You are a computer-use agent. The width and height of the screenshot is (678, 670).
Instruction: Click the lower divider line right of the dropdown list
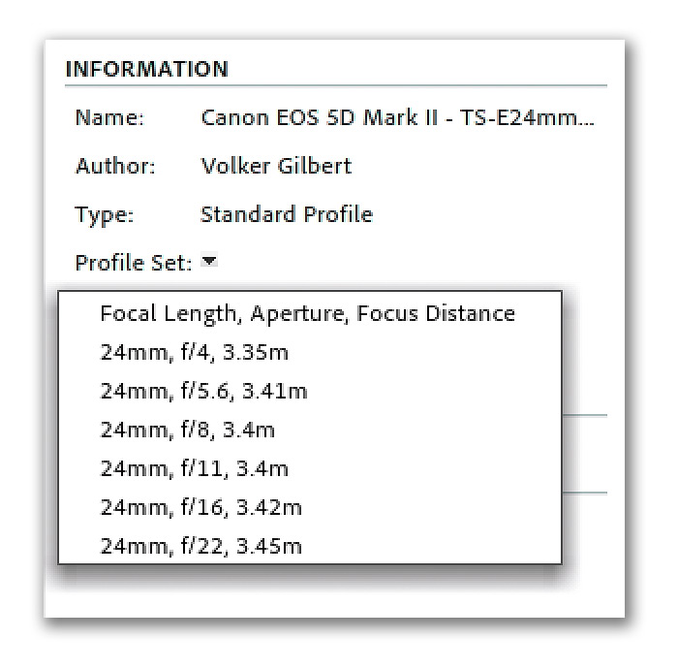[x=585, y=493]
